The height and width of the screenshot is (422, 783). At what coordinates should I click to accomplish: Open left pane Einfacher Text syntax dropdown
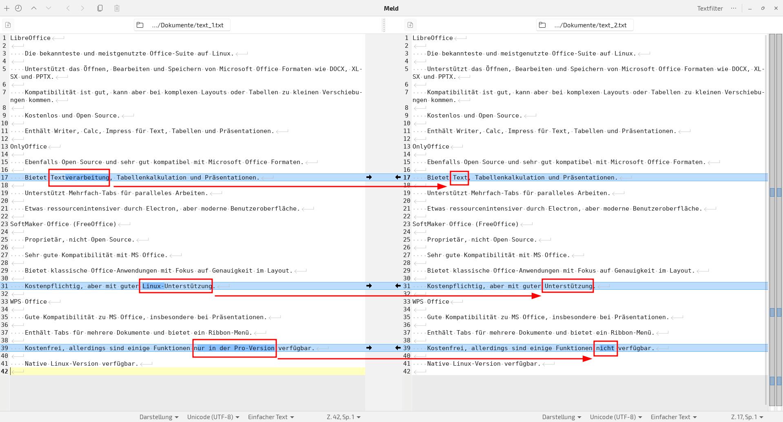(x=271, y=417)
